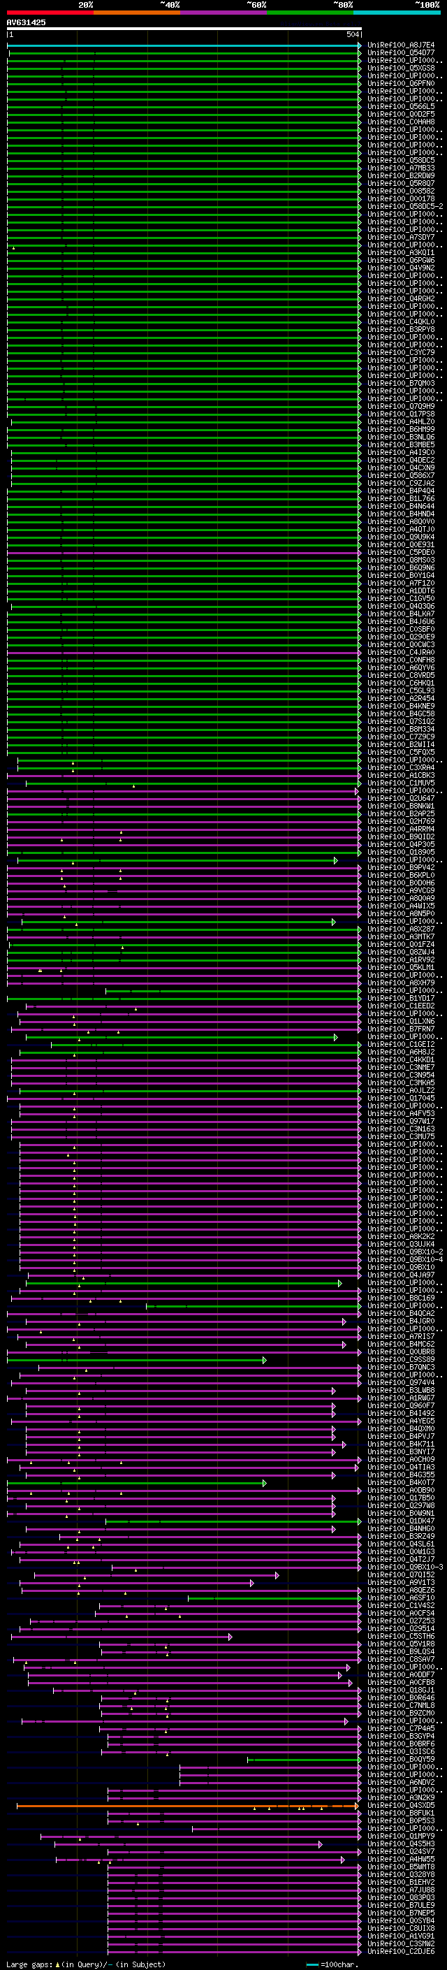Select the cyan alignment bar for UniRef100_A8J7E4
This screenshot has width=447, height=1970.
pyautogui.click(x=184, y=45)
